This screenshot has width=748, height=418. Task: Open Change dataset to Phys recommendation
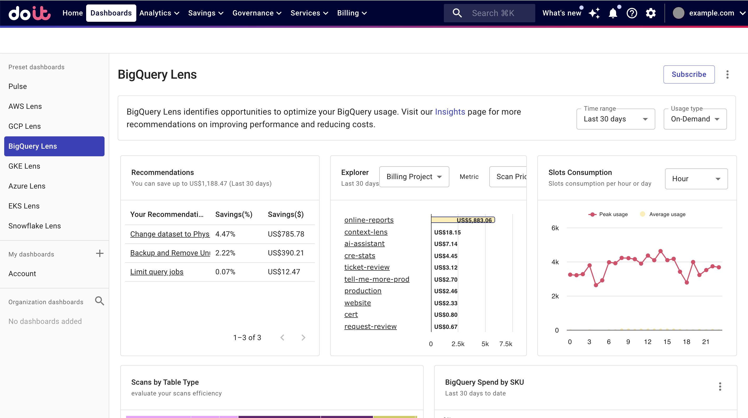coord(170,234)
